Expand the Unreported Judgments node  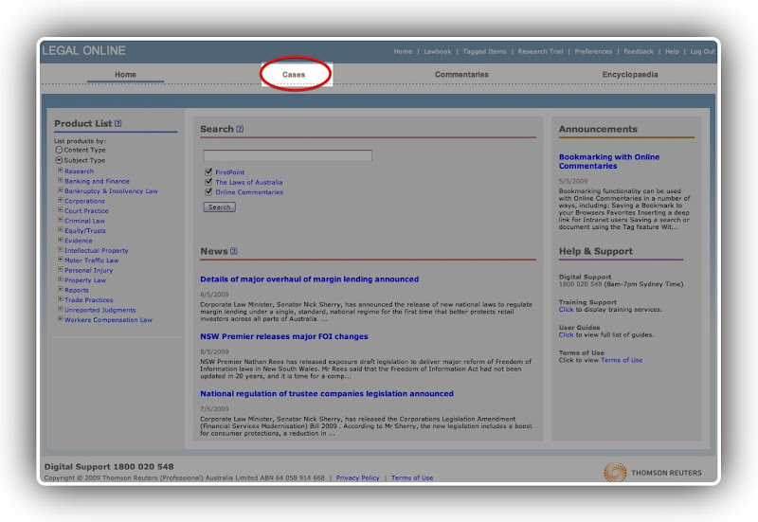tap(61, 310)
